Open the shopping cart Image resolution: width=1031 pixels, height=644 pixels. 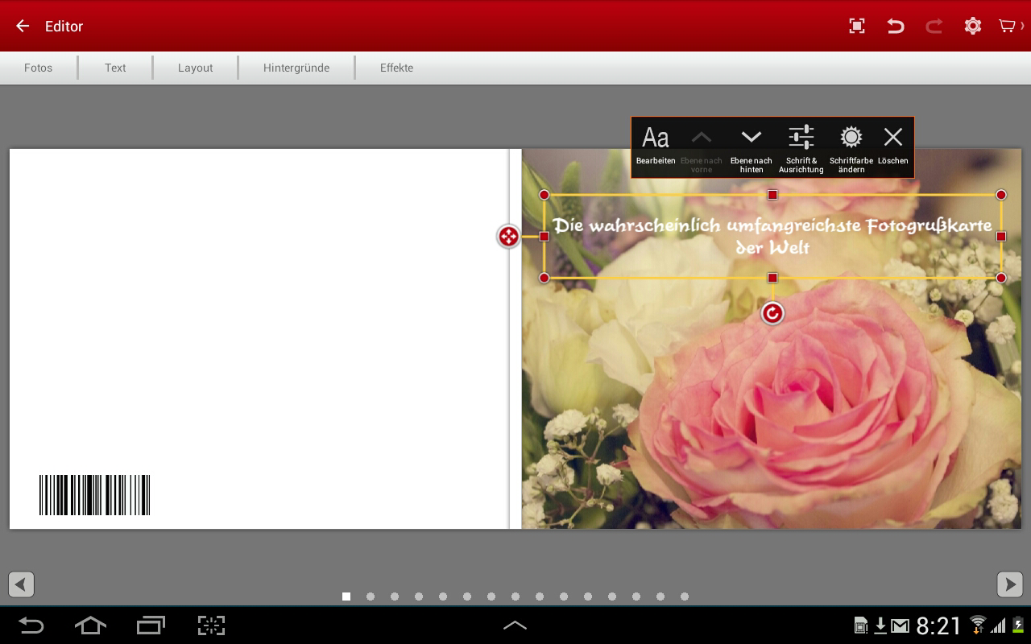coord(1008,27)
